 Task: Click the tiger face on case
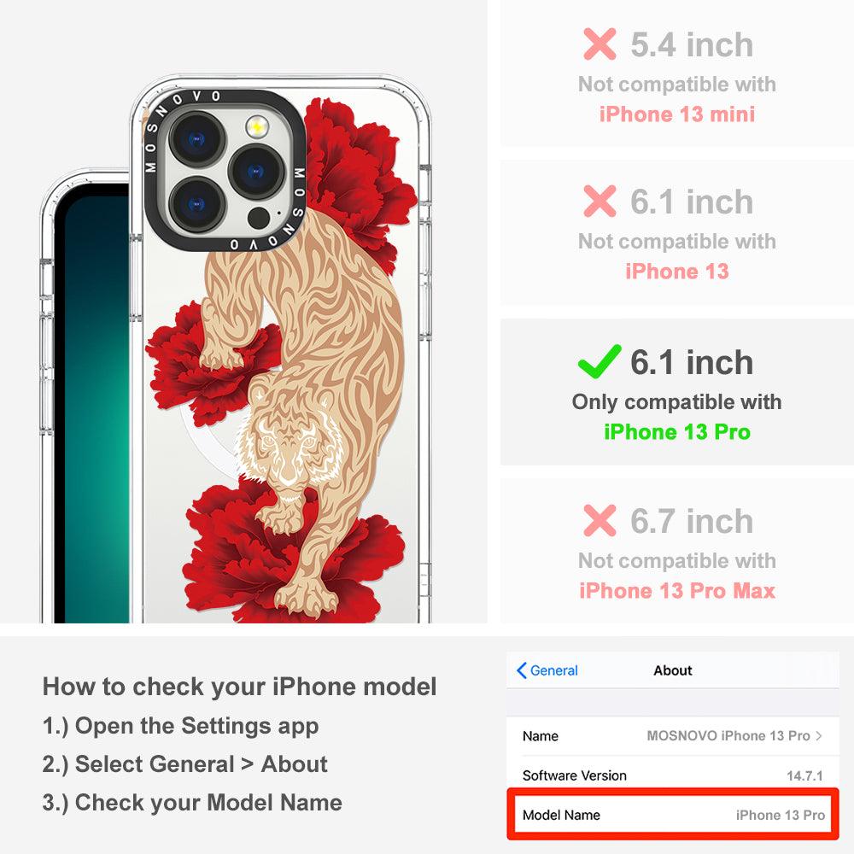pyautogui.click(x=287, y=445)
